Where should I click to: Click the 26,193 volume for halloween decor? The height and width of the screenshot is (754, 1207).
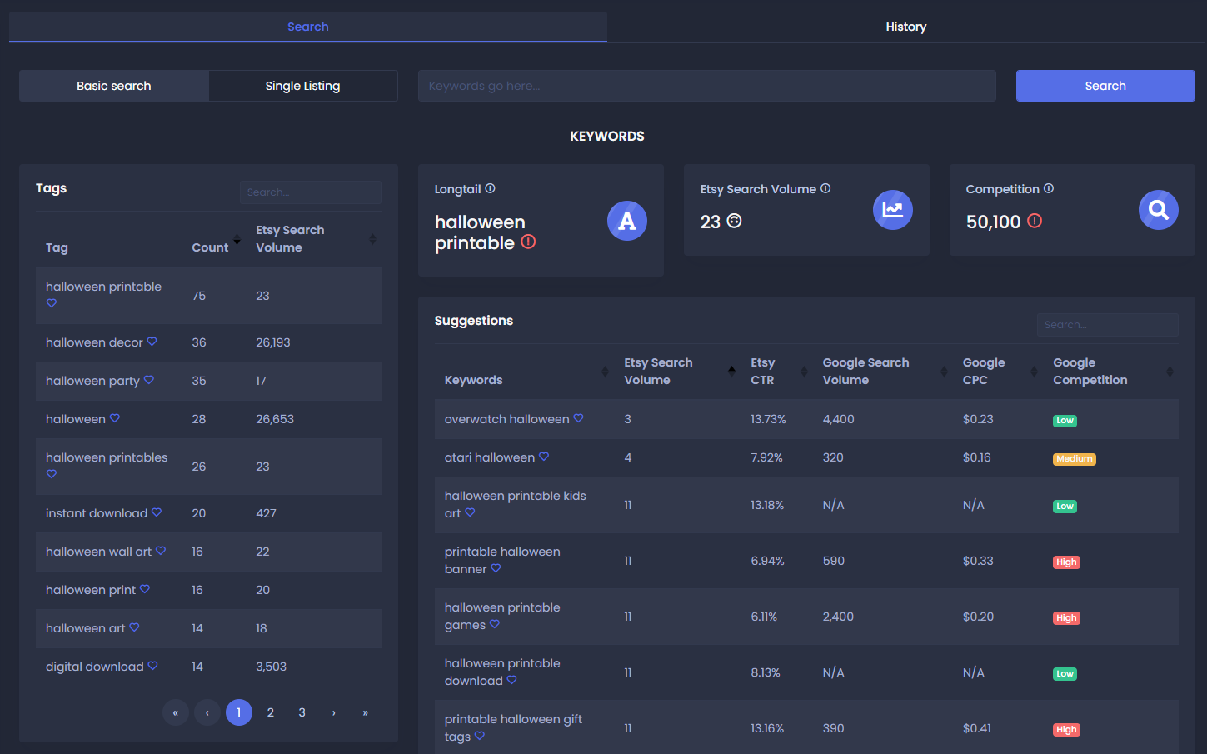coord(273,342)
